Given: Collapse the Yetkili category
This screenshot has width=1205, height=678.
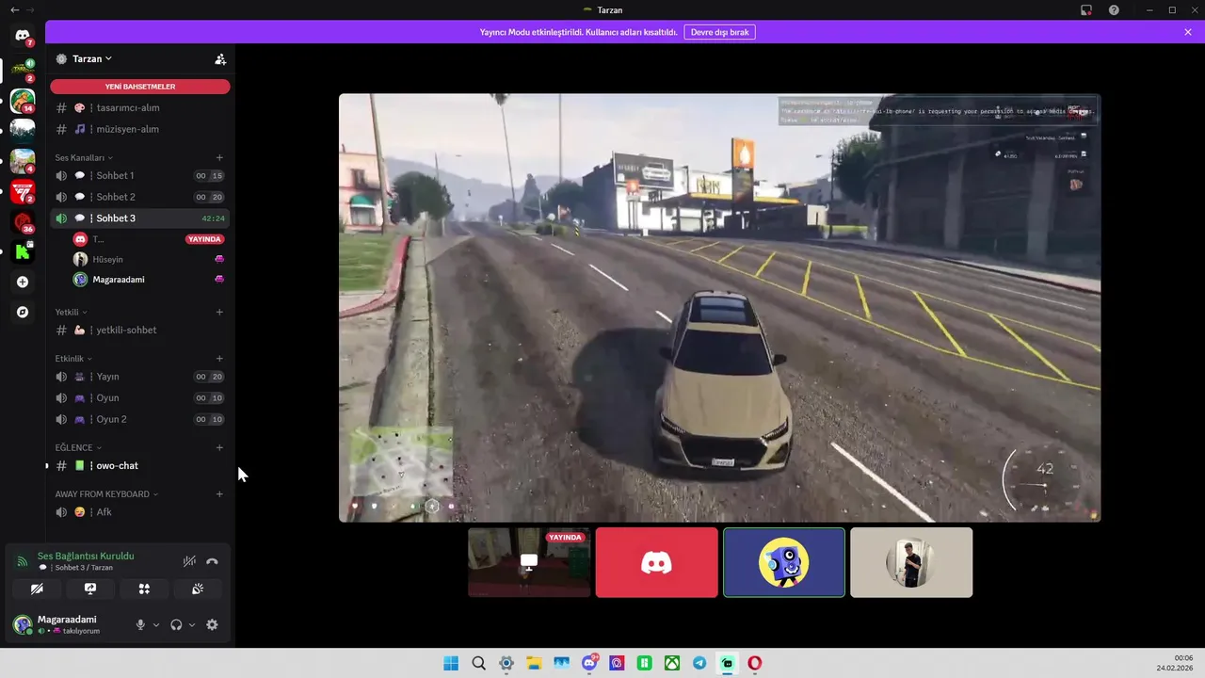Looking at the screenshot, I should (x=72, y=312).
